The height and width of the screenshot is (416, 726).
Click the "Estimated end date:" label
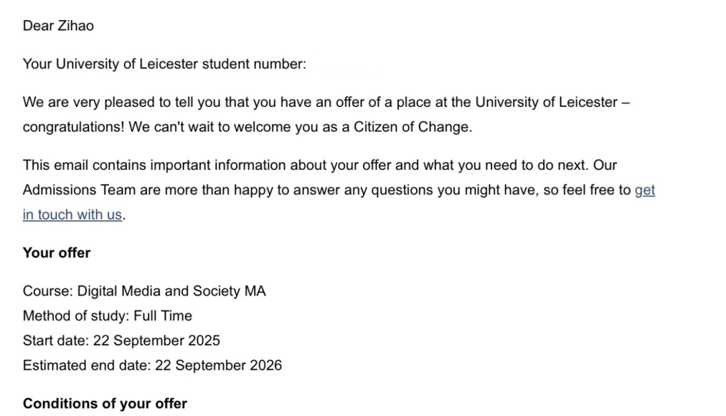(x=87, y=366)
